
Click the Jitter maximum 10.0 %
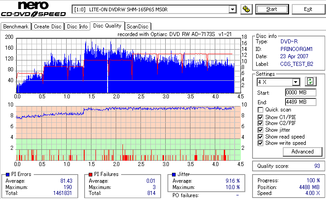tap(233, 187)
